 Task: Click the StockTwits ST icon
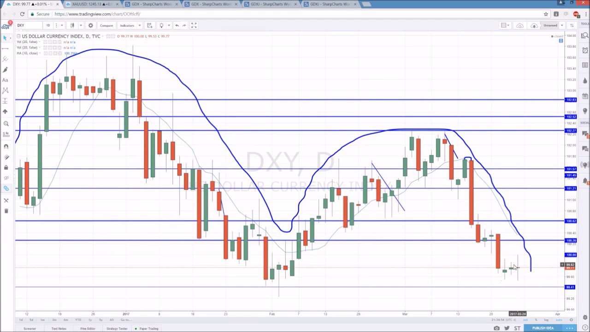(517, 328)
